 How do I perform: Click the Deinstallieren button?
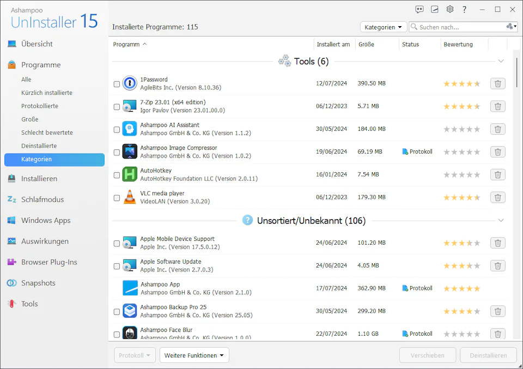point(488,355)
